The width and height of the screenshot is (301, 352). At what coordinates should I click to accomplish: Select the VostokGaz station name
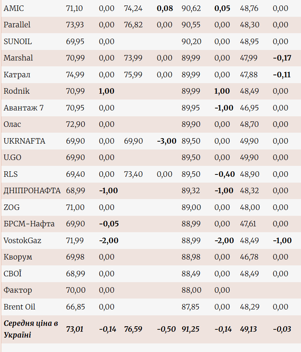(x=23, y=240)
